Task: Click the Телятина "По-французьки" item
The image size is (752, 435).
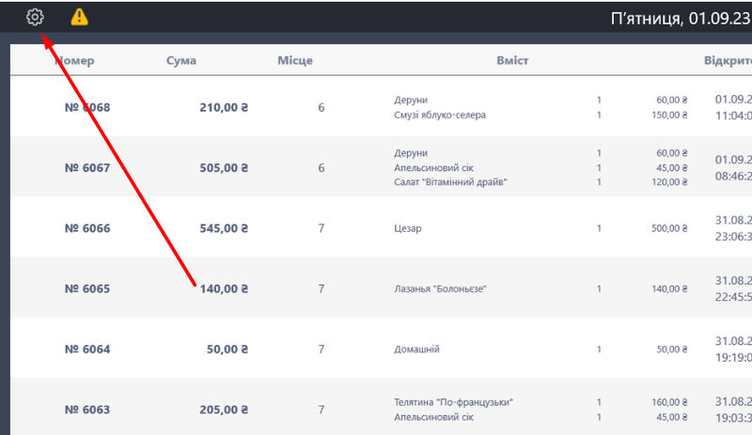Action: coord(453,402)
